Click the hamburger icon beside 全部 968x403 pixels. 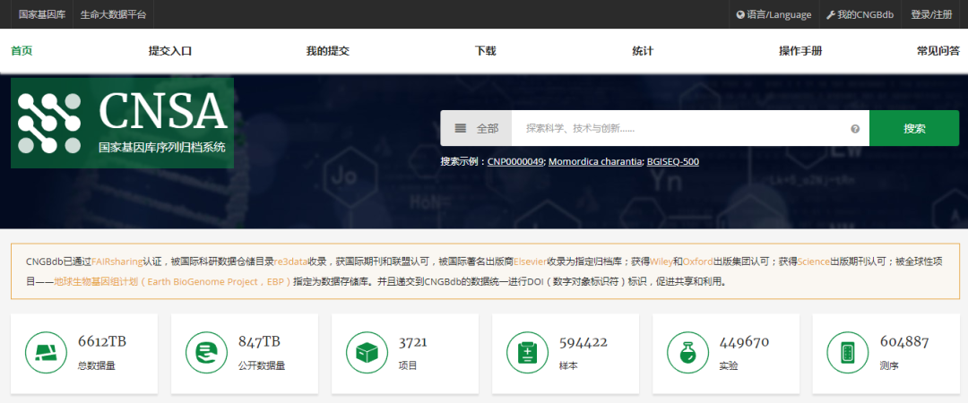[x=461, y=128]
